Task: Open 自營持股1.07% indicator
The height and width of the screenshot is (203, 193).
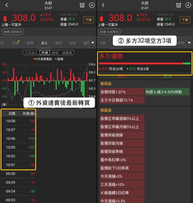Action: pyautogui.click(x=122, y=92)
